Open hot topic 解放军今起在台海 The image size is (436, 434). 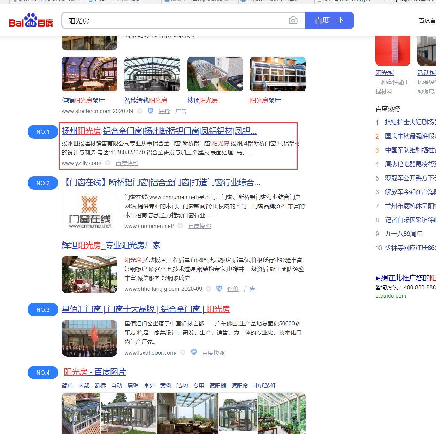pos(411,192)
